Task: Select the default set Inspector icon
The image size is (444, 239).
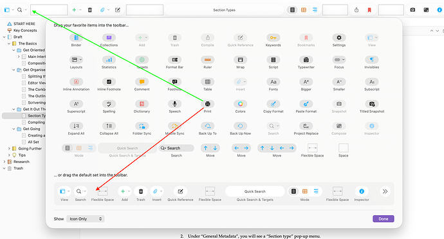Action: click(362, 191)
